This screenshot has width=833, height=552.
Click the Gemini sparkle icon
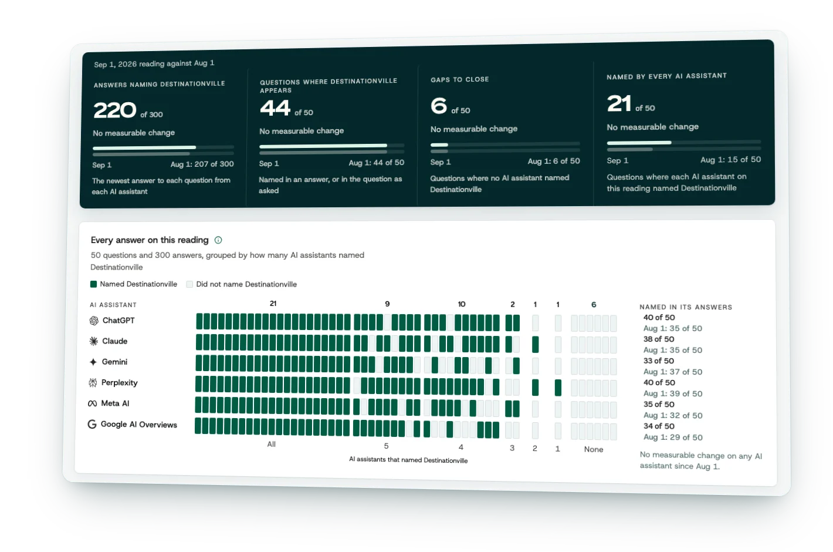[x=93, y=362]
